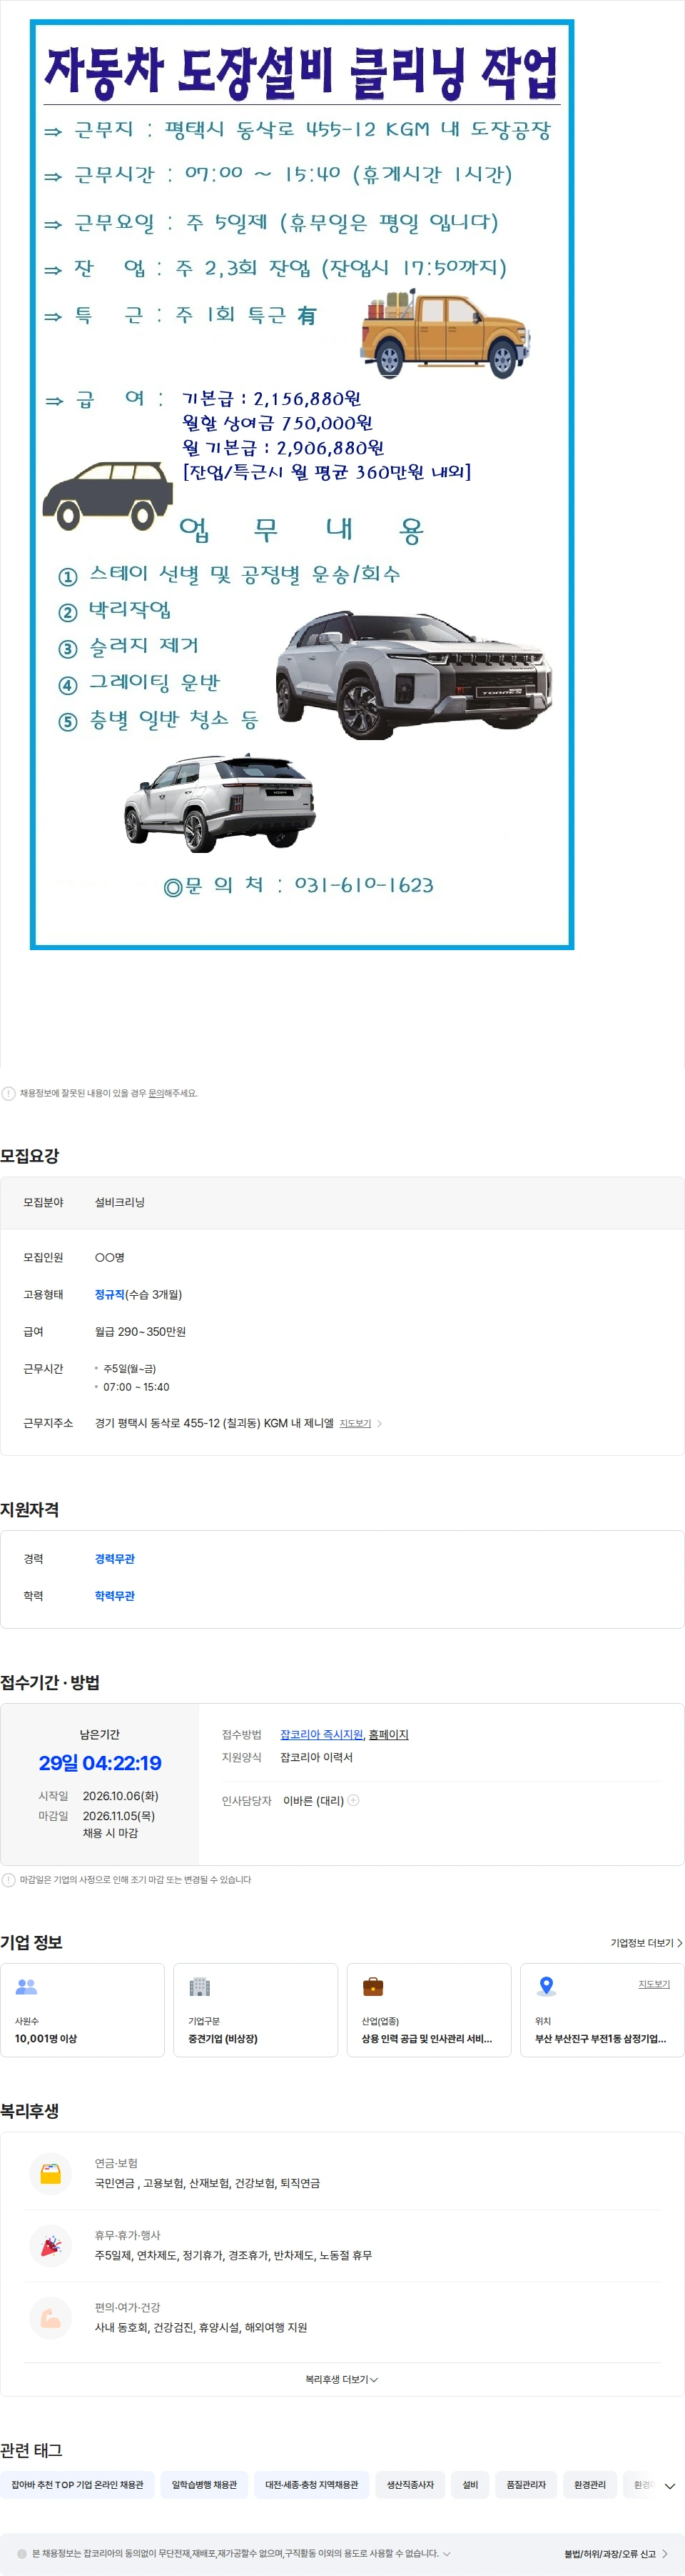685x2576 pixels.
Task: Click the 주5일(월~금) work days text
Action: coord(130,1368)
